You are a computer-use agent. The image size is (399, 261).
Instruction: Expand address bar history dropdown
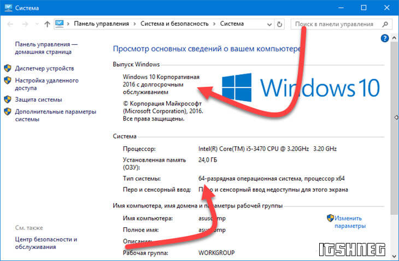click(269, 25)
